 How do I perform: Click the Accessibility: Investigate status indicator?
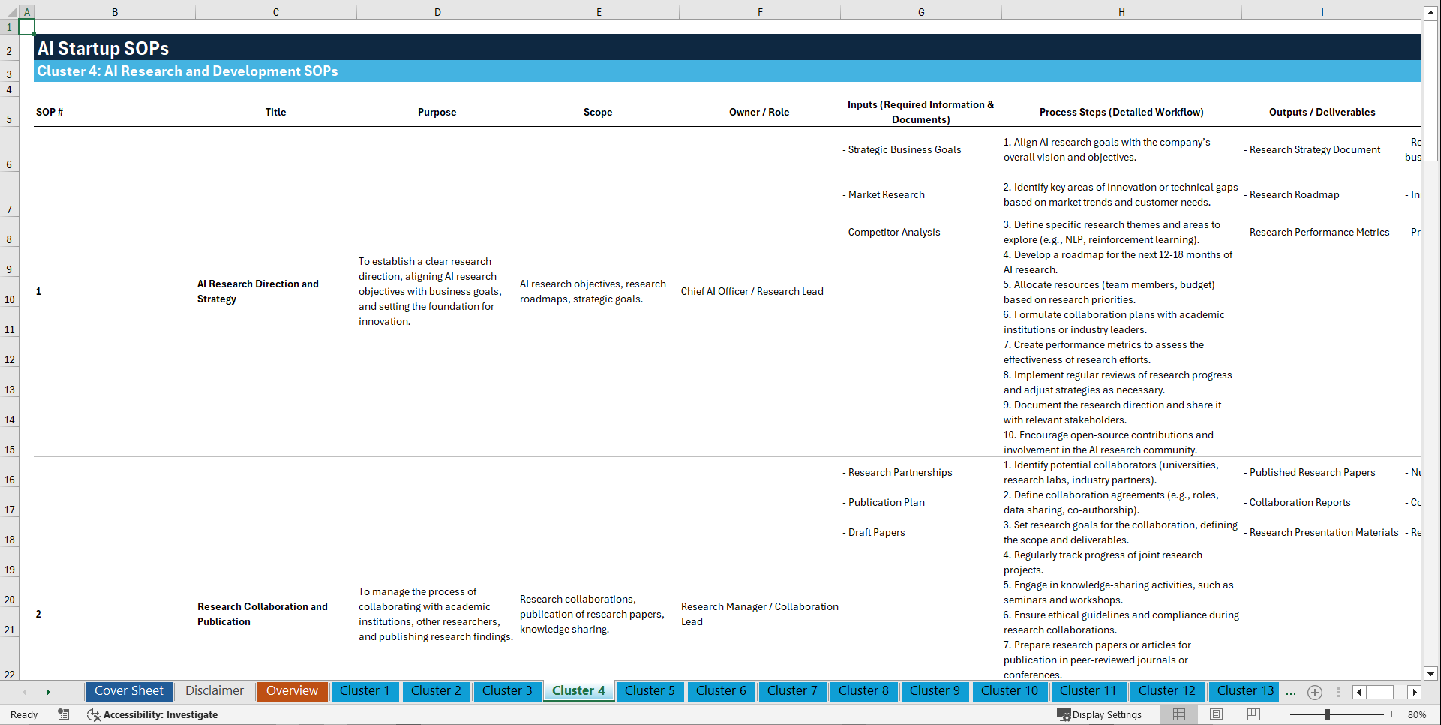point(152,714)
